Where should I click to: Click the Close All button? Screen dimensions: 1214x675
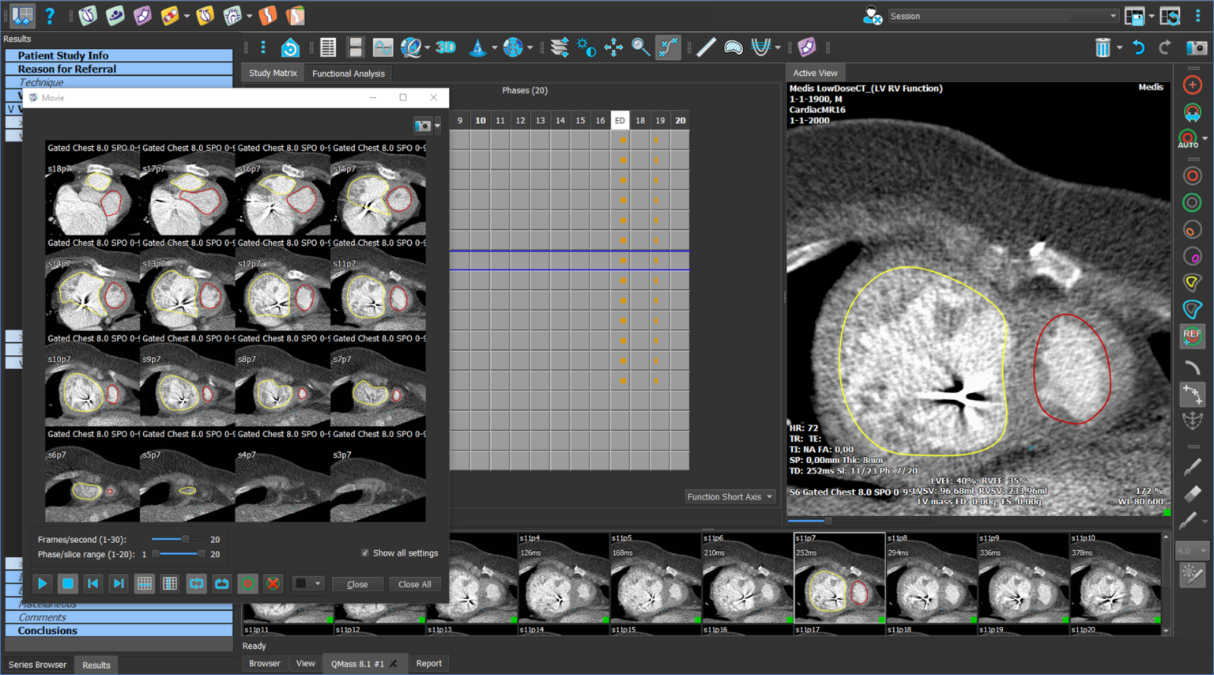coord(414,584)
